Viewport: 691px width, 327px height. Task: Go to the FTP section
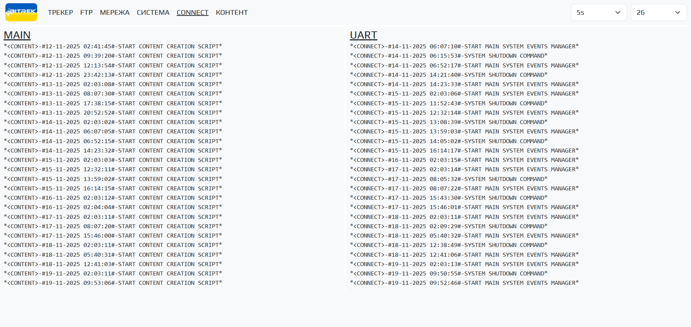point(86,13)
